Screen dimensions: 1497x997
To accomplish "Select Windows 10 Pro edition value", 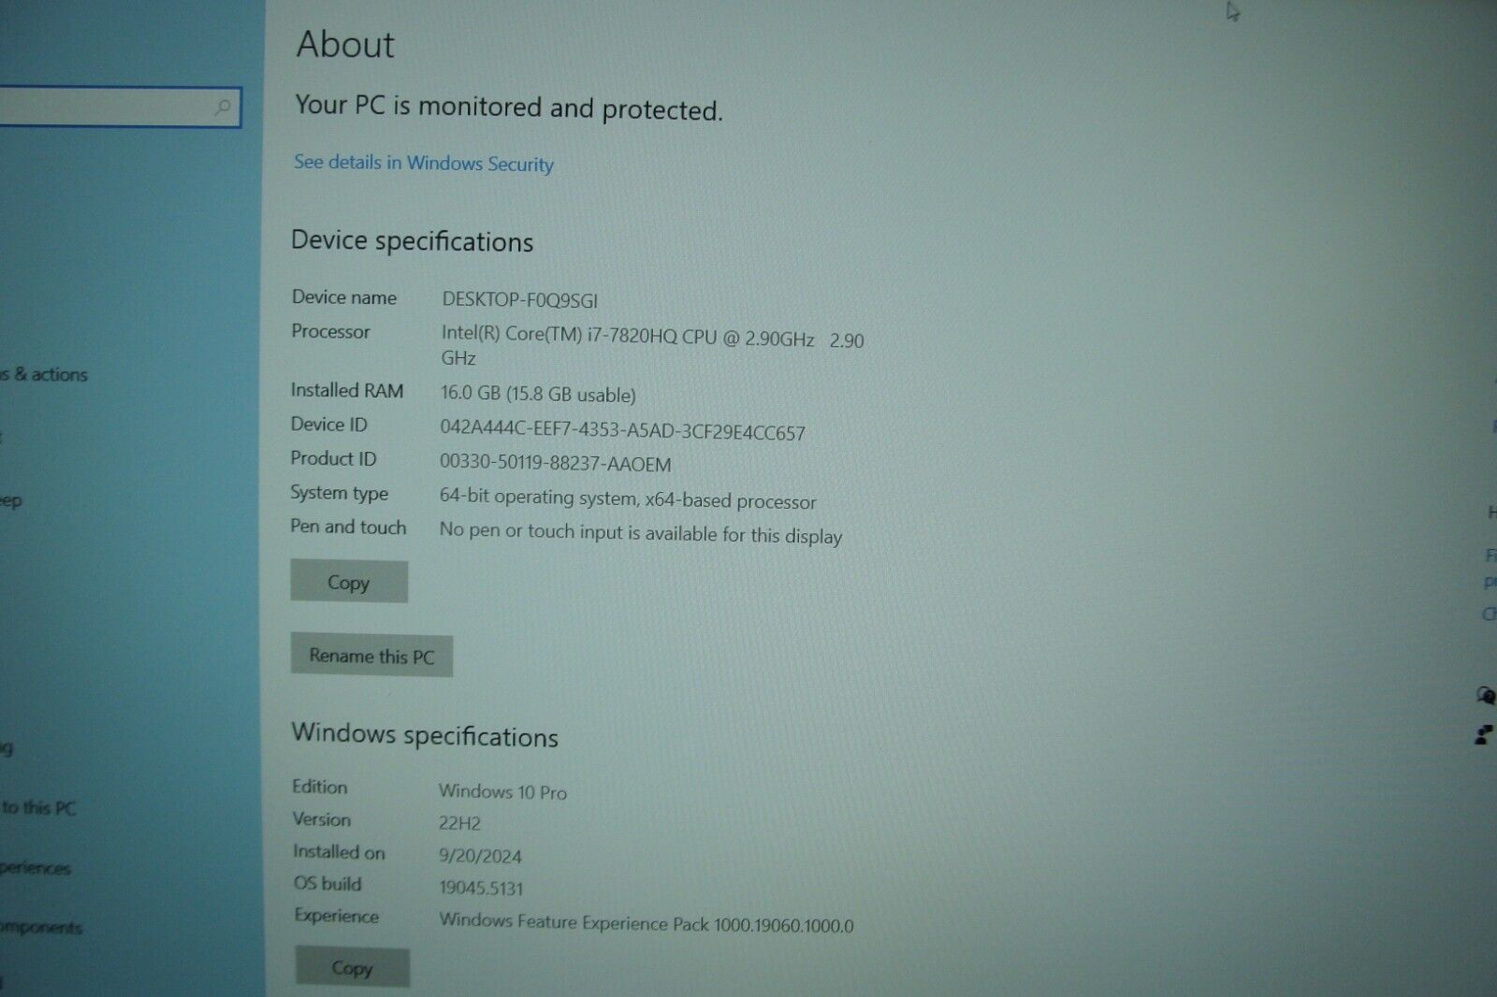I will tap(502, 791).
